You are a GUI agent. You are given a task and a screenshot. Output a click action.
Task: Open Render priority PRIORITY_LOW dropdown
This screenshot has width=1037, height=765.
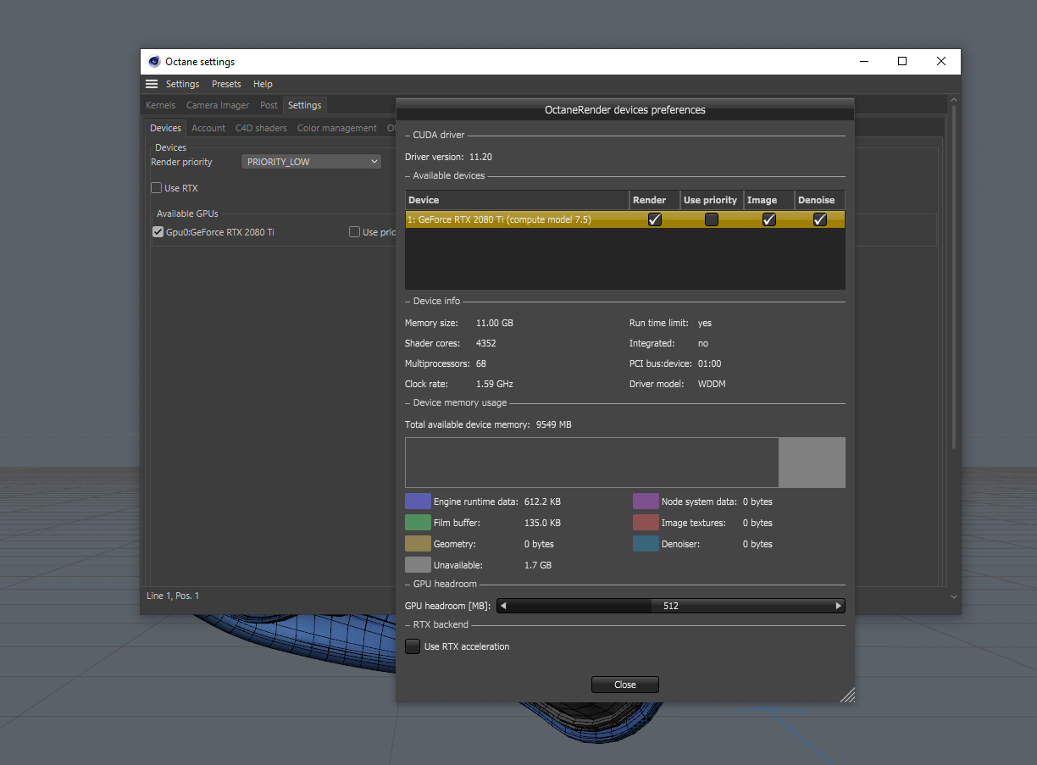coord(311,162)
